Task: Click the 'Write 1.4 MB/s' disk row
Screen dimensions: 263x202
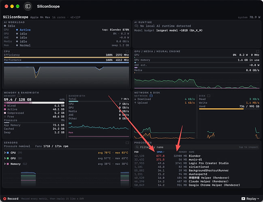Action: click(x=229, y=103)
